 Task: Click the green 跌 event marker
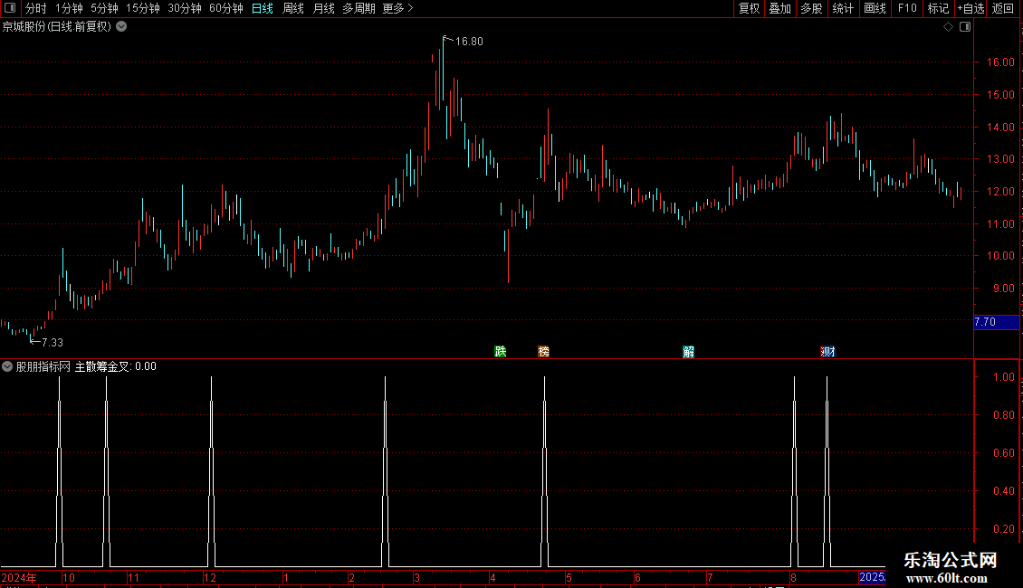pyautogui.click(x=501, y=352)
